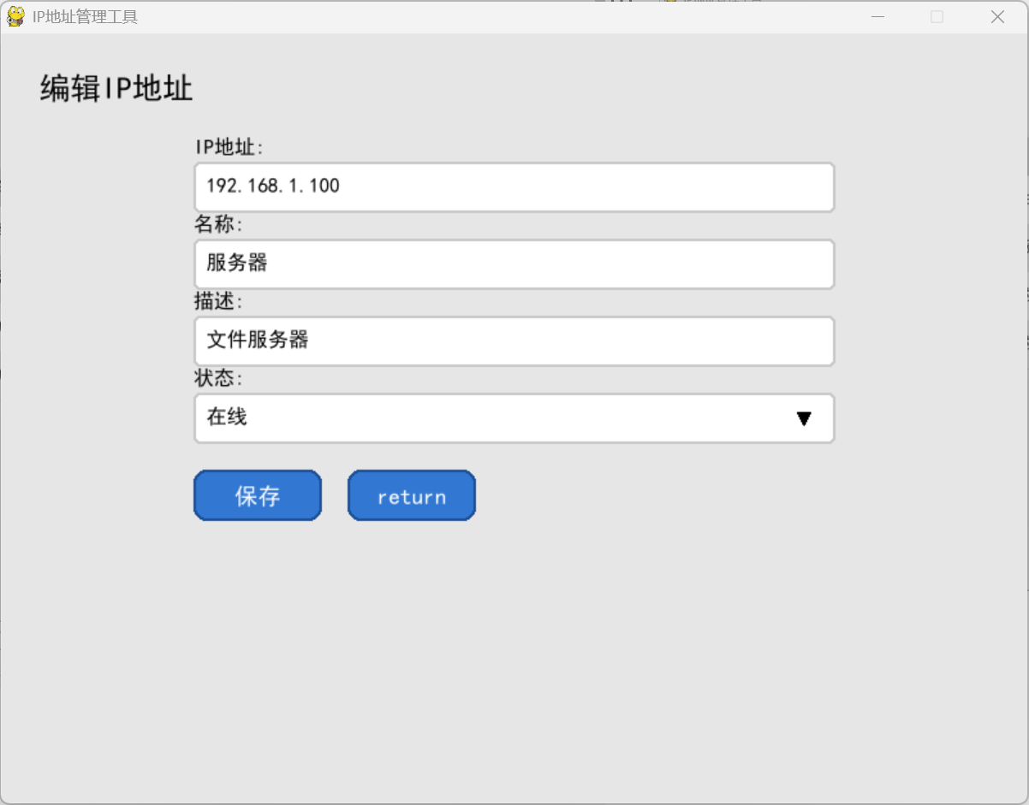Screen dimensions: 1029x805
Task: Click the IP地址管理工具 title bar text
Action: [82, 16]
